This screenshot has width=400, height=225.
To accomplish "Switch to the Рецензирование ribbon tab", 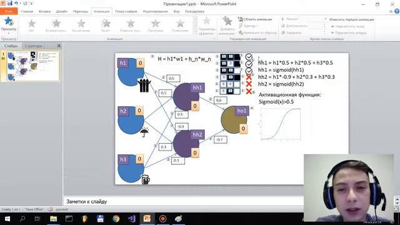I will pyautogui.click(x=155, y=11).
